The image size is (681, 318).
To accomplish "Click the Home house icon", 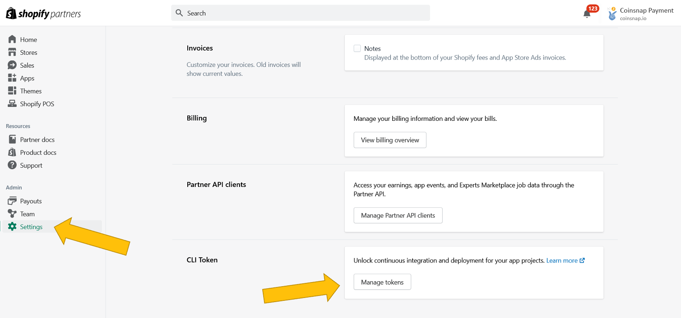I will tap(12, 39).
